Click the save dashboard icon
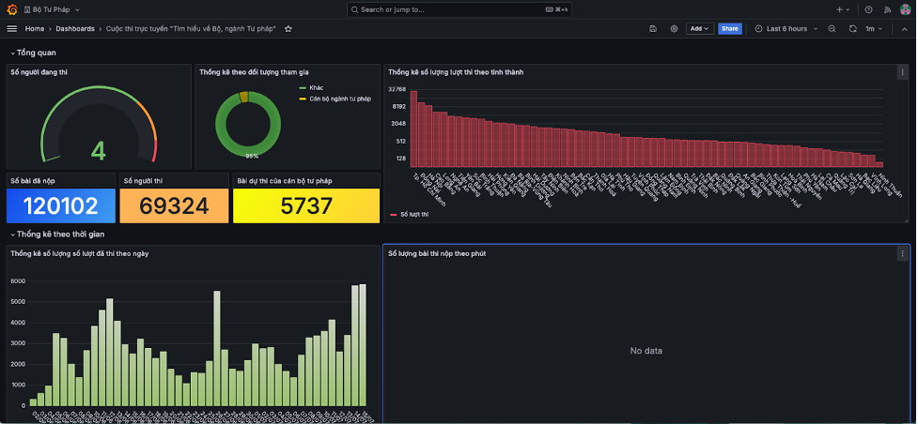918x424 pixels. [653, 29]
